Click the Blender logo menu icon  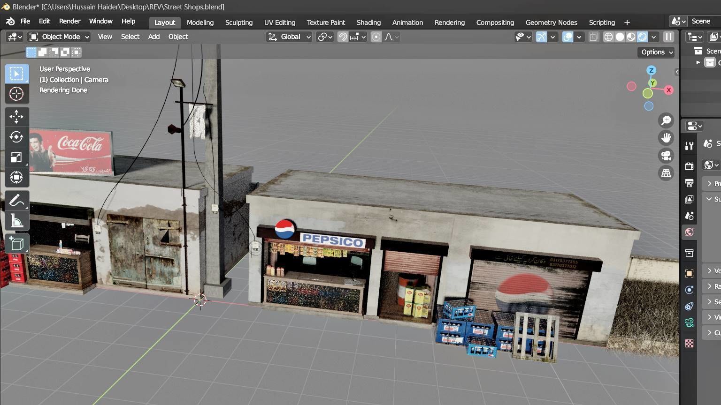pos(10,22)
